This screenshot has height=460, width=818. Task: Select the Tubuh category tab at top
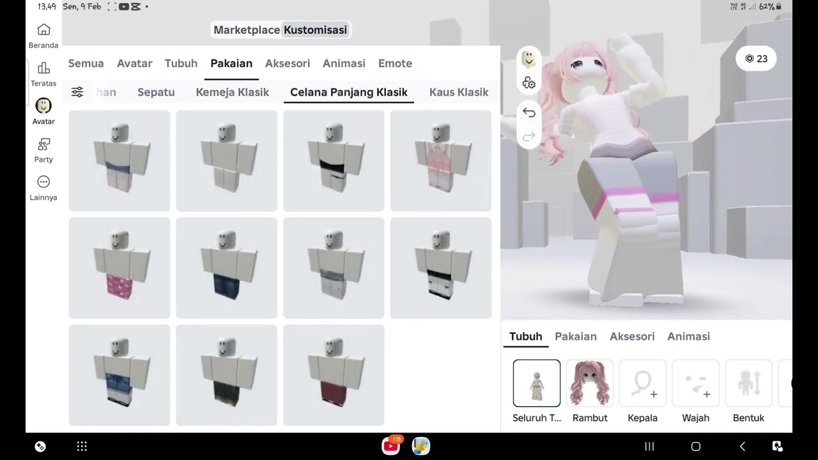181,63
